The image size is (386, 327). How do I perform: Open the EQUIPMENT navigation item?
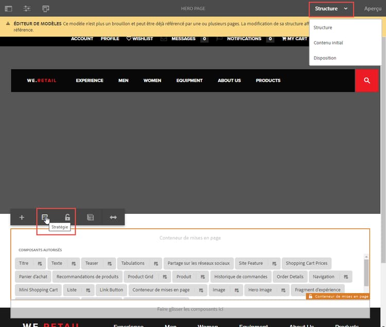[x=189, y=81]
